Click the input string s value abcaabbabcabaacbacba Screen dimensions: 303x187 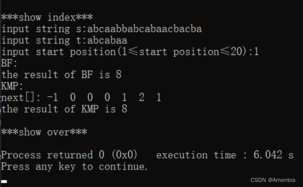coord(145,29)
